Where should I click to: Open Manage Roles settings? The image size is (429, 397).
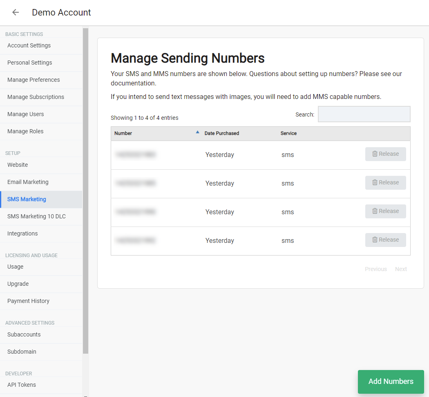pos(41,131)
